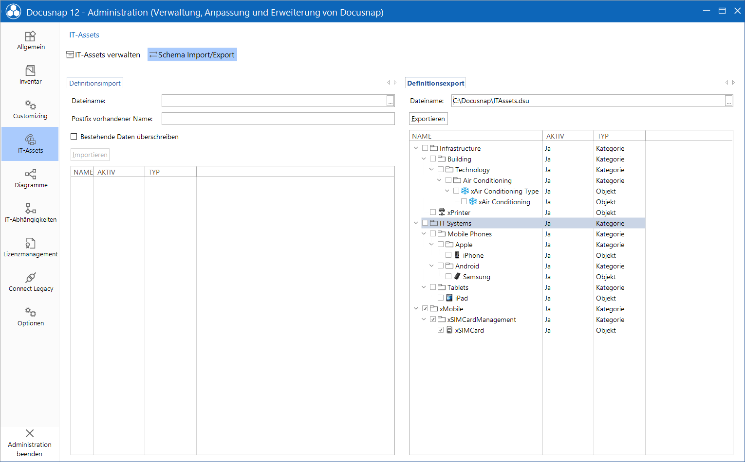Select the Definitionsimport tab

(x=95, y=83)
